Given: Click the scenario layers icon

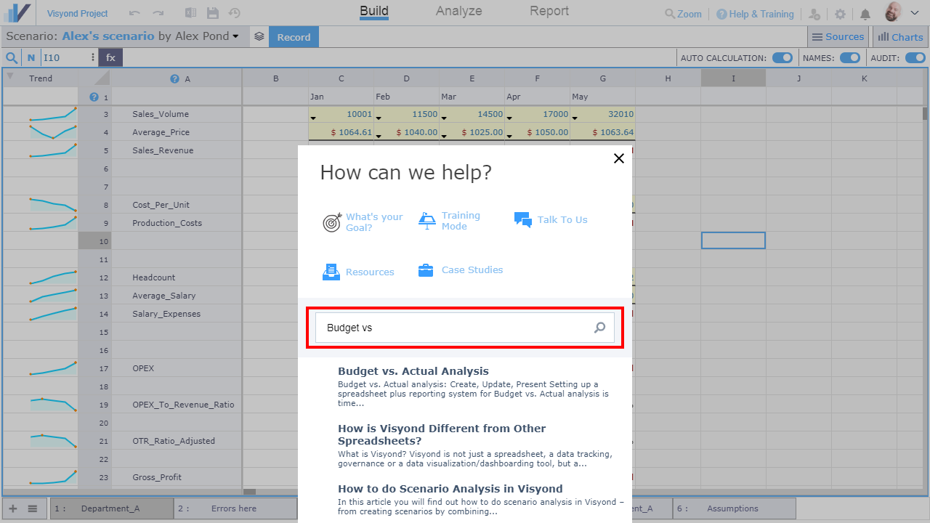Looking at the screenshot, I should click(259, 36).
